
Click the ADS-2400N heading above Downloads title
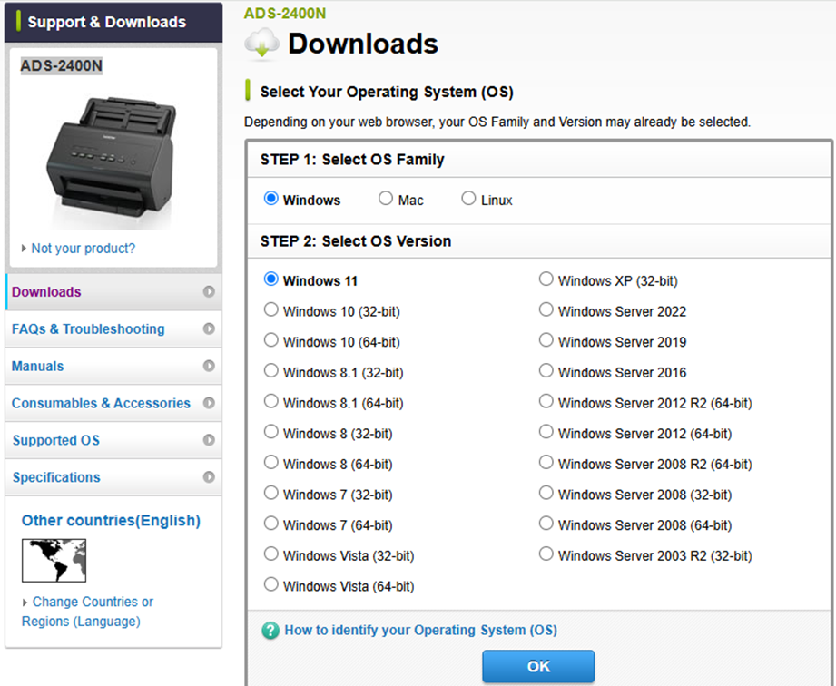point(285,13)
